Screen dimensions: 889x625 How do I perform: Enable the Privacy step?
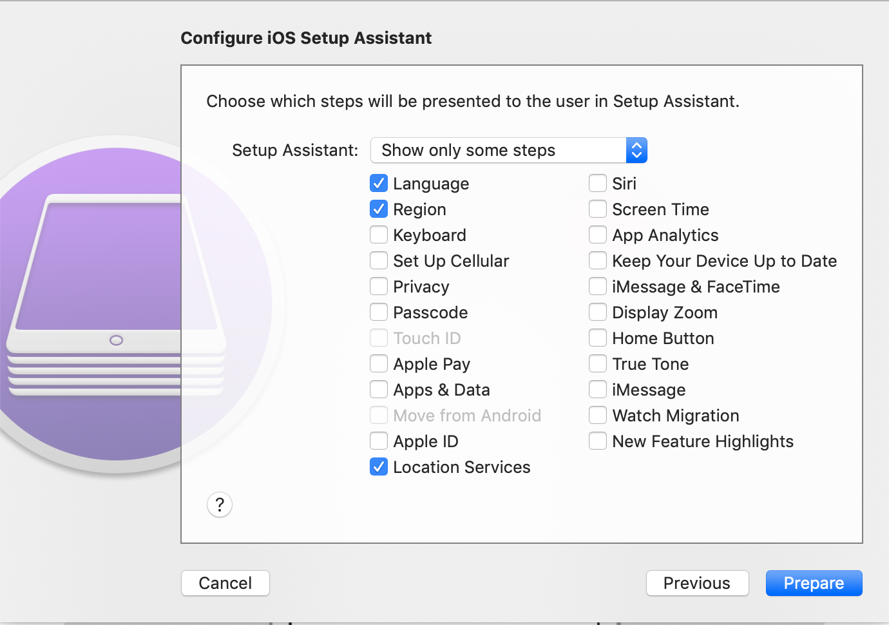[379, 287]
